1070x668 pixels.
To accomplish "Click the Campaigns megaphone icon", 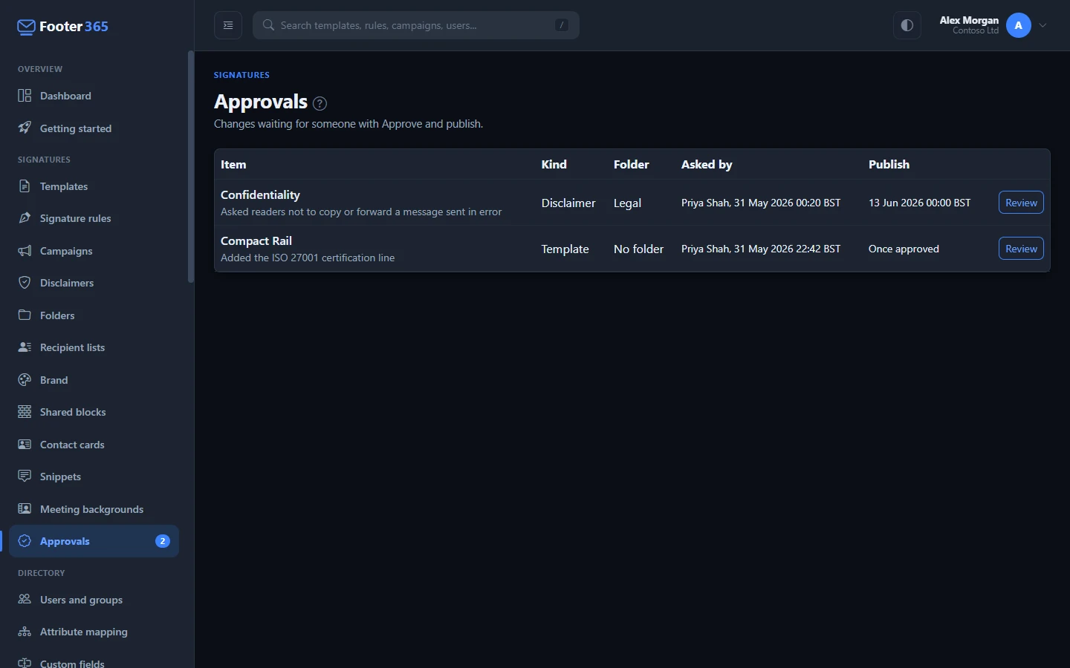I will 25,251.
